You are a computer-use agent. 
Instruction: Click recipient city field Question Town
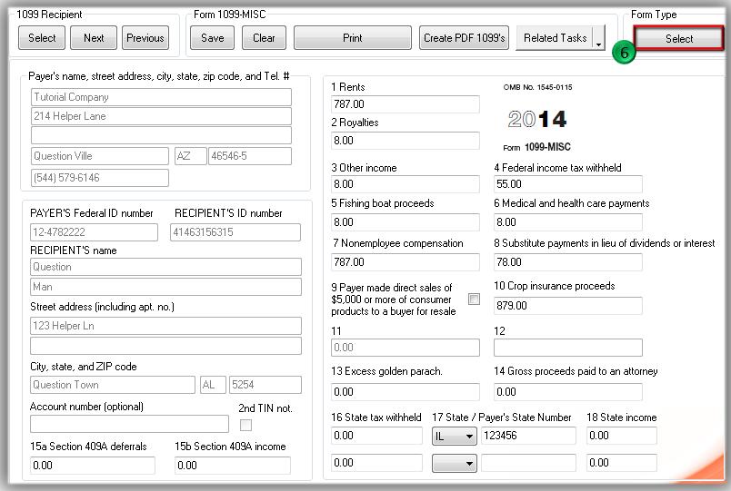113,385
